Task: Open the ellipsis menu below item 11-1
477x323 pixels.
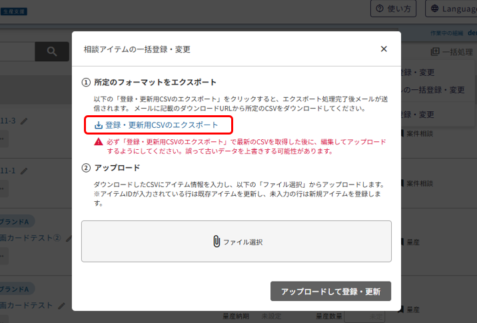Action: pyautogui.click(x=3, y=189)
